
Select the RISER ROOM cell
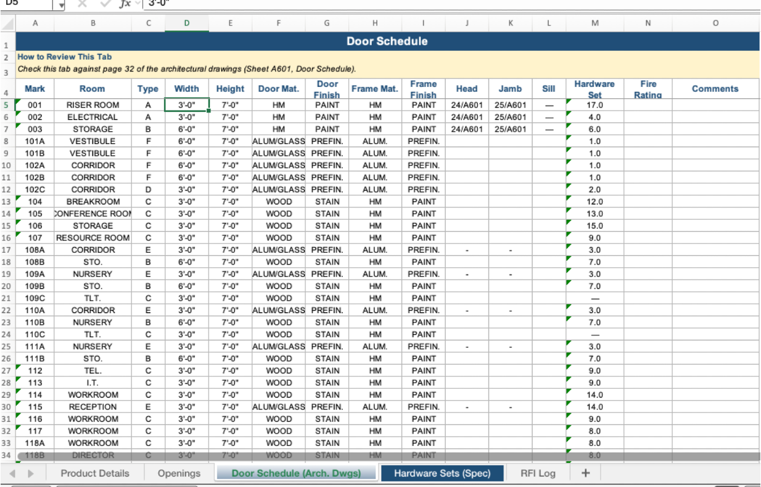[92, 105]
